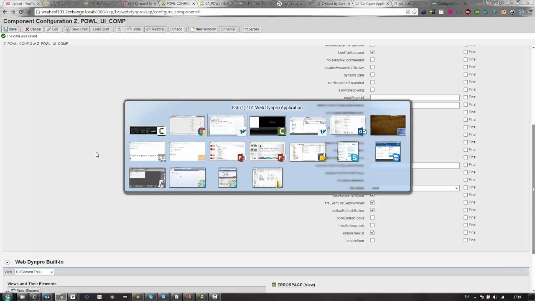This screenshot has width=535, height=301.
Task: Select the highlighted ESF Web Dynpro window thumbnail
Action: (x=227, y=125)
